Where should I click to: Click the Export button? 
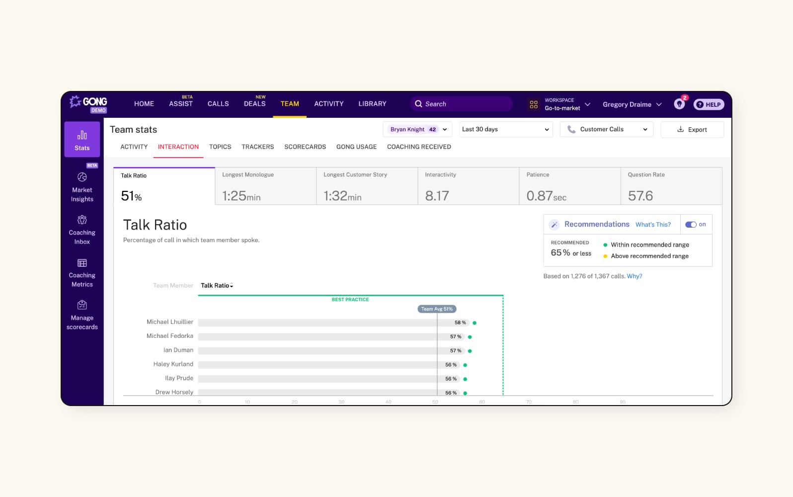(x=692, y=130)
